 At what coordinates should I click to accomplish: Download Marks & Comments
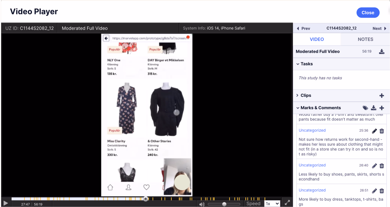click(373, 108)
